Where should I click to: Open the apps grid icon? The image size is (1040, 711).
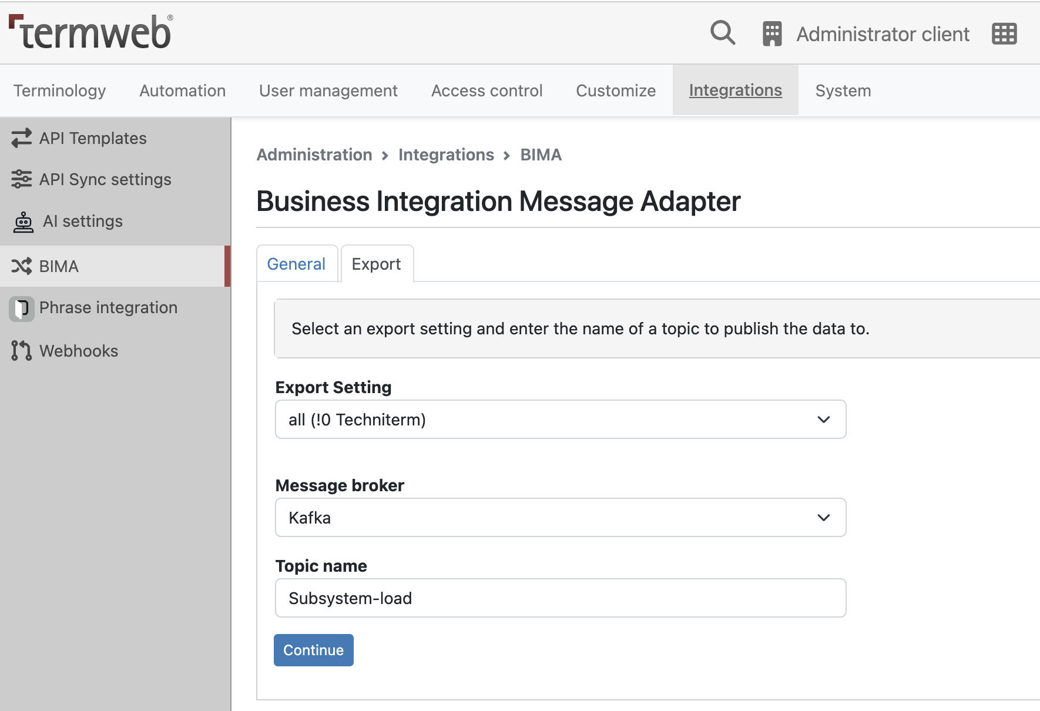(x=1004, y=33)
